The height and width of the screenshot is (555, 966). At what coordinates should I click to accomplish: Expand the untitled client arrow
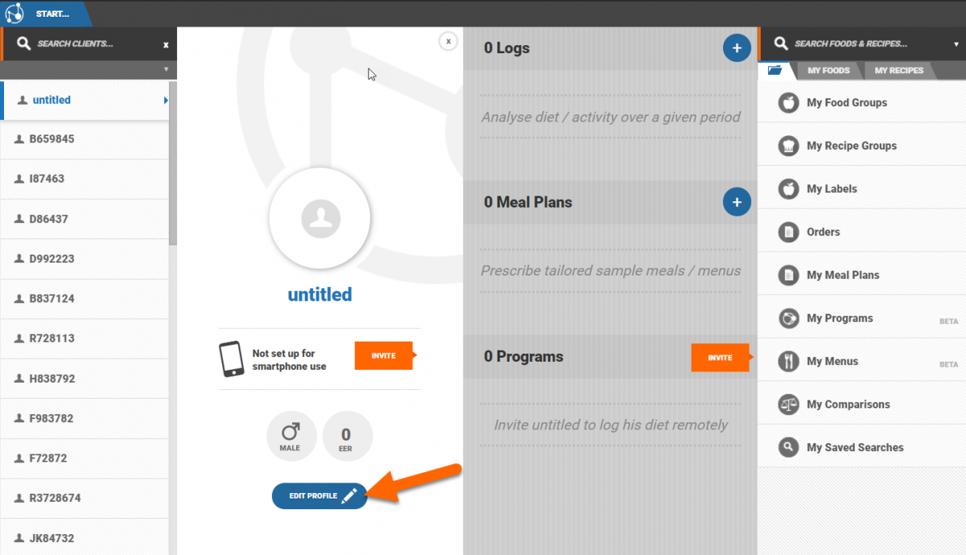tap(166, 101)
